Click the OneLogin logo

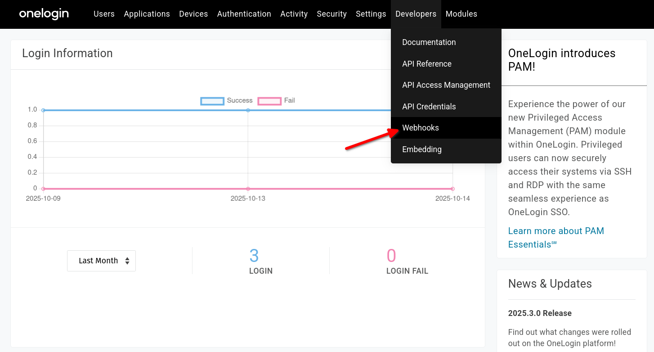[44, 14]
